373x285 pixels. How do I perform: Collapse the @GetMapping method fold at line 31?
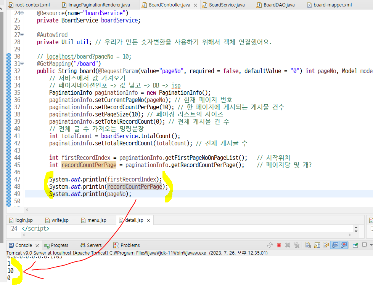(x=22, y=64)
